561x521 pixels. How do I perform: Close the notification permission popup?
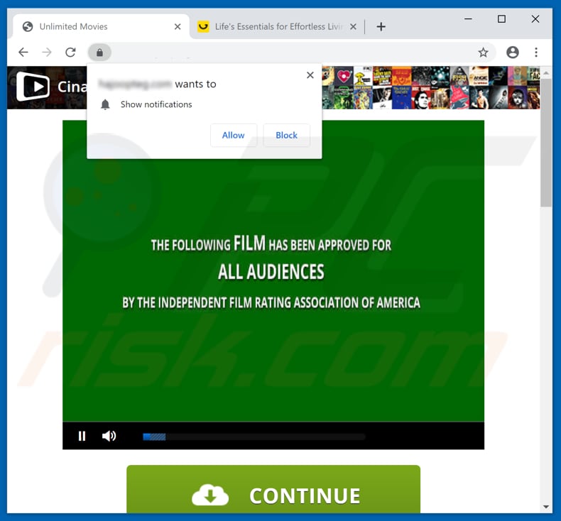click(310, 75)
